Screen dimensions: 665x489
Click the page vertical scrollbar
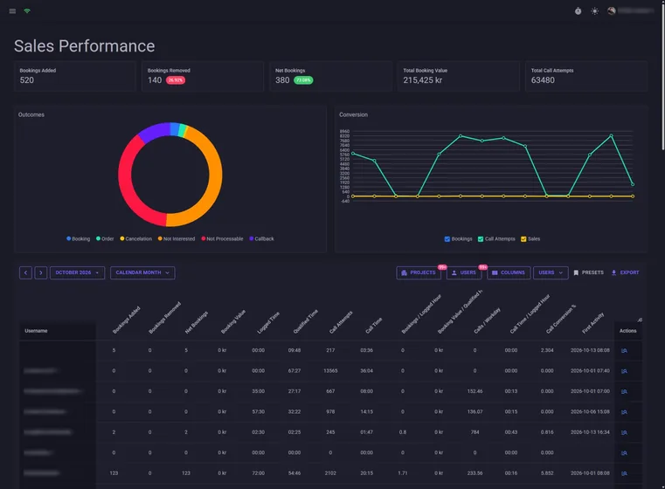(663, 76)
